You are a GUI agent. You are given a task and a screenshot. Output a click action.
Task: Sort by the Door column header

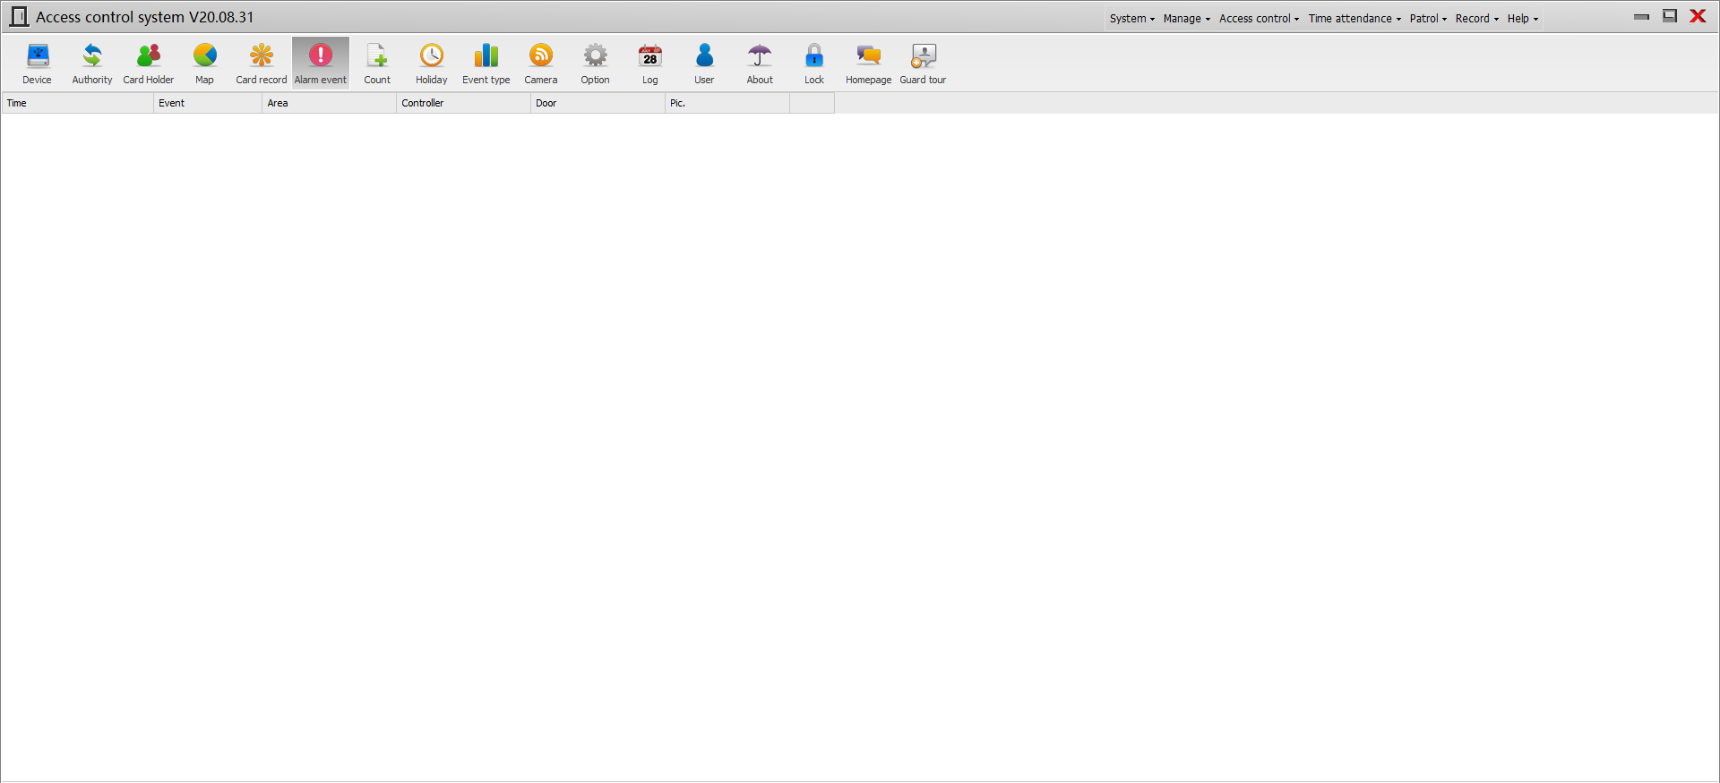[598, 103]
